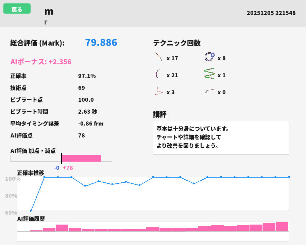Click the テクニック回数 section heading

(x=177, y=43)
